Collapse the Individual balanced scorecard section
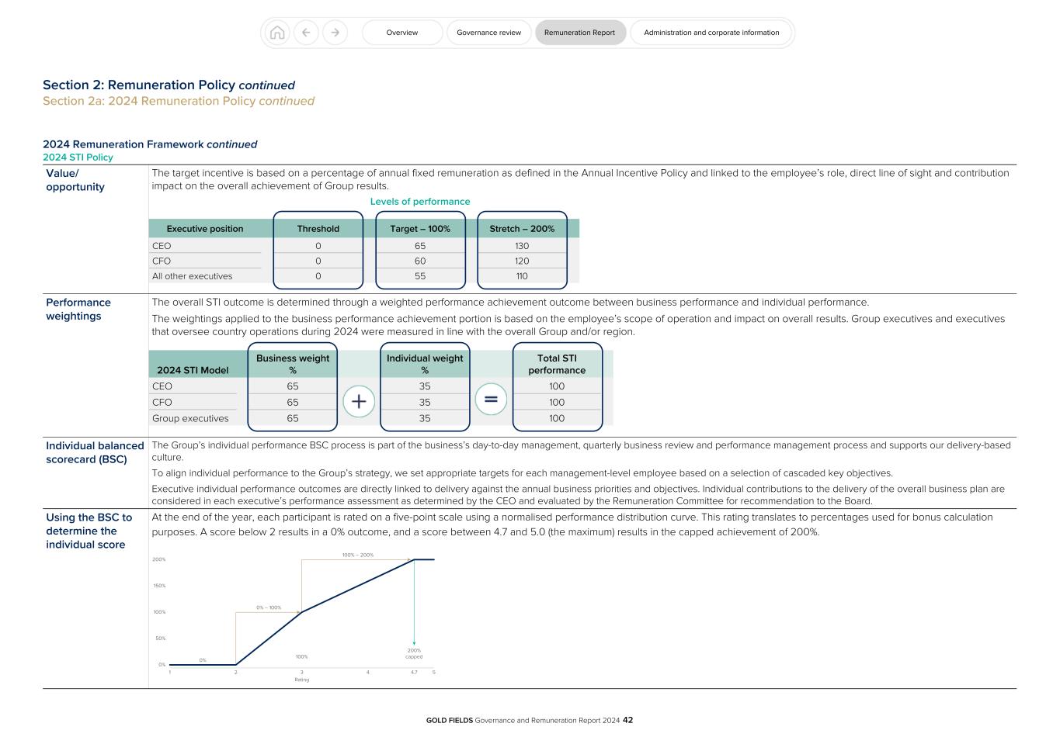The width and height of the screenshot is (1060, 751). pos(95,452)
